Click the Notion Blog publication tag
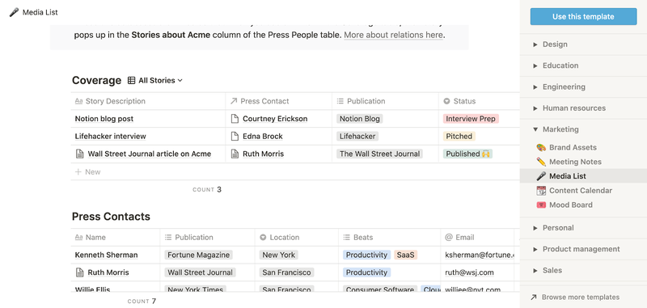The width and height of the screenshot is (647, 308). (x=359, y=119)
